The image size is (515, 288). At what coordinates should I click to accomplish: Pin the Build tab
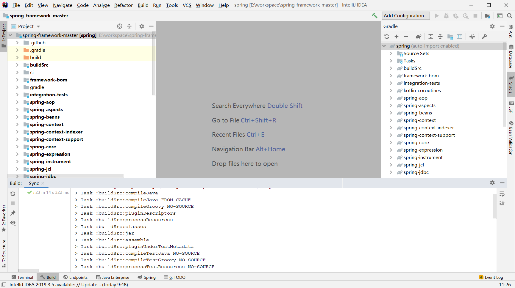coord(13,213)
